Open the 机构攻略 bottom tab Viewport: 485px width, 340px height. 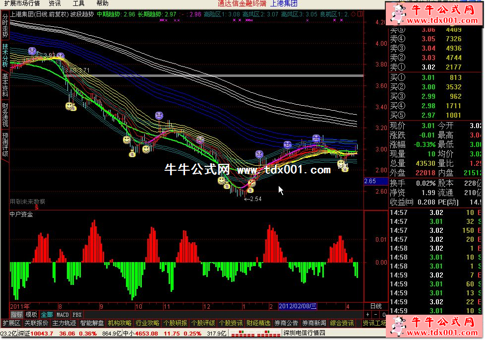[x=120, y=323]
